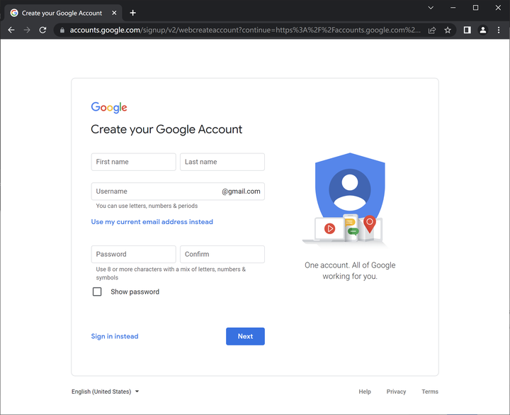
Task: Open the Terms footer link
Action: [x=430, y=392]
